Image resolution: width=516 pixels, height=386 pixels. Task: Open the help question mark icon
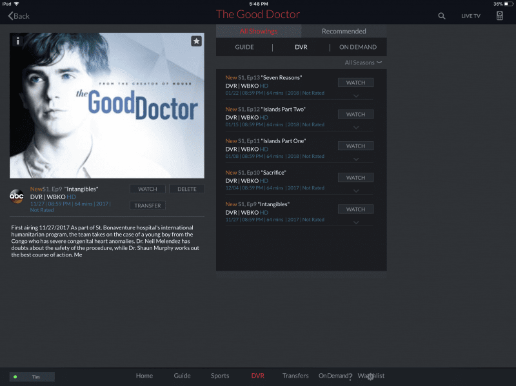coord(350,377)
